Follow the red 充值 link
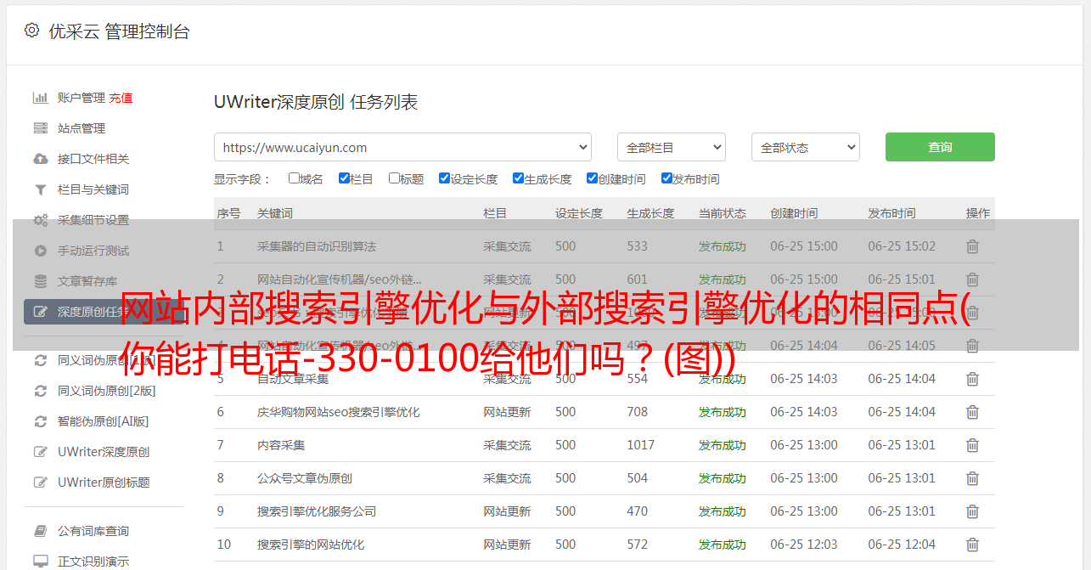The image size is (1091, 570). click(121, 98)
